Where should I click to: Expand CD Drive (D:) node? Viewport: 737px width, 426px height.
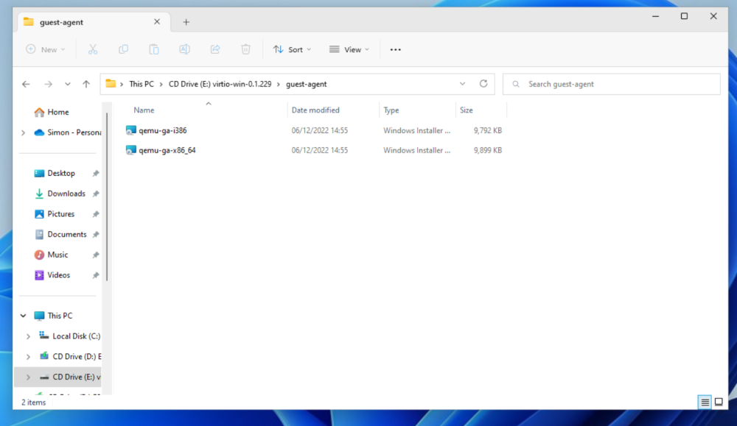[28, 357]
